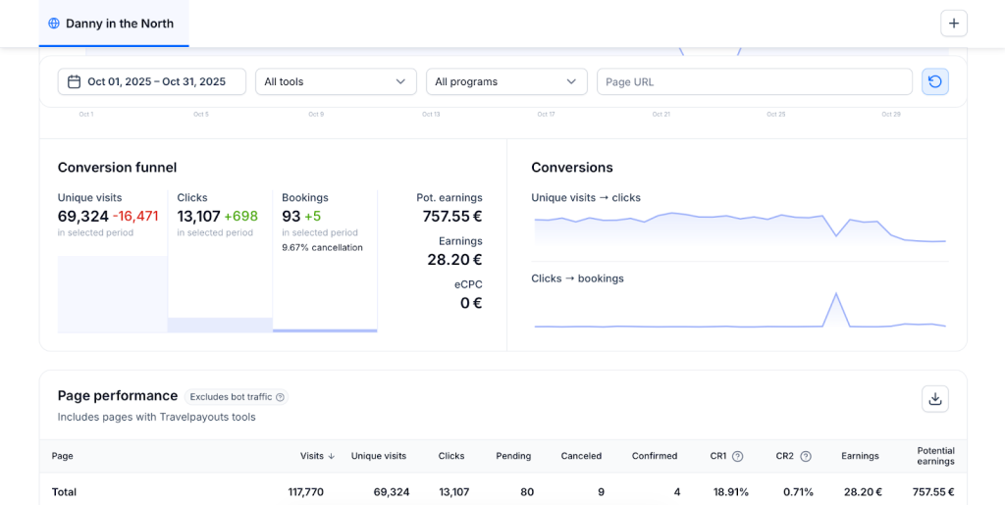Click the download report icon
The height and width of the screenshot is (505, 1005).
coord(934,398)
